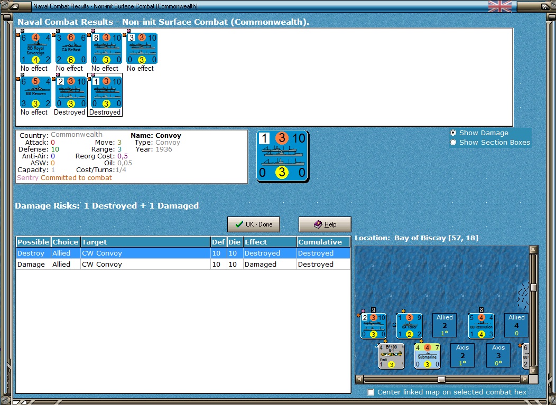
Task: Click the Submarine counter on map
Action: tap(427, 356)
